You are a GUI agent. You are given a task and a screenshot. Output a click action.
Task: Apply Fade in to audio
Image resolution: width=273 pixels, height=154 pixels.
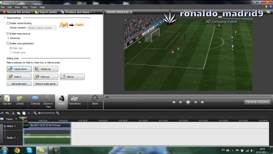(19, 77)
